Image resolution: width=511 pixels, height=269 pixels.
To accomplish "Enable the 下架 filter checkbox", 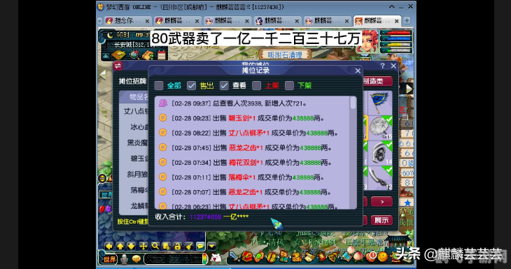I will 289,85.
